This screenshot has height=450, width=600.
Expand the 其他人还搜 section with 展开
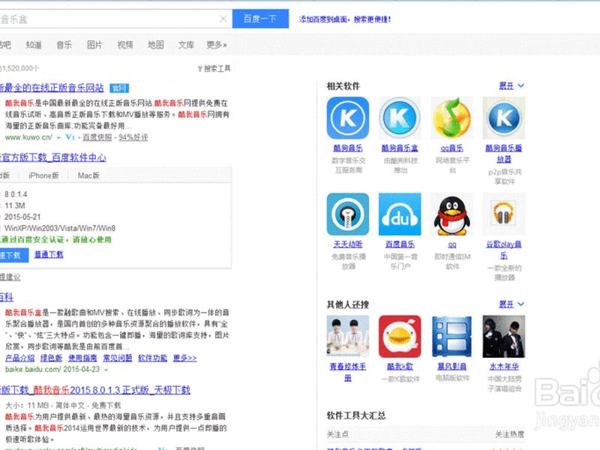(x=511, y=304)
